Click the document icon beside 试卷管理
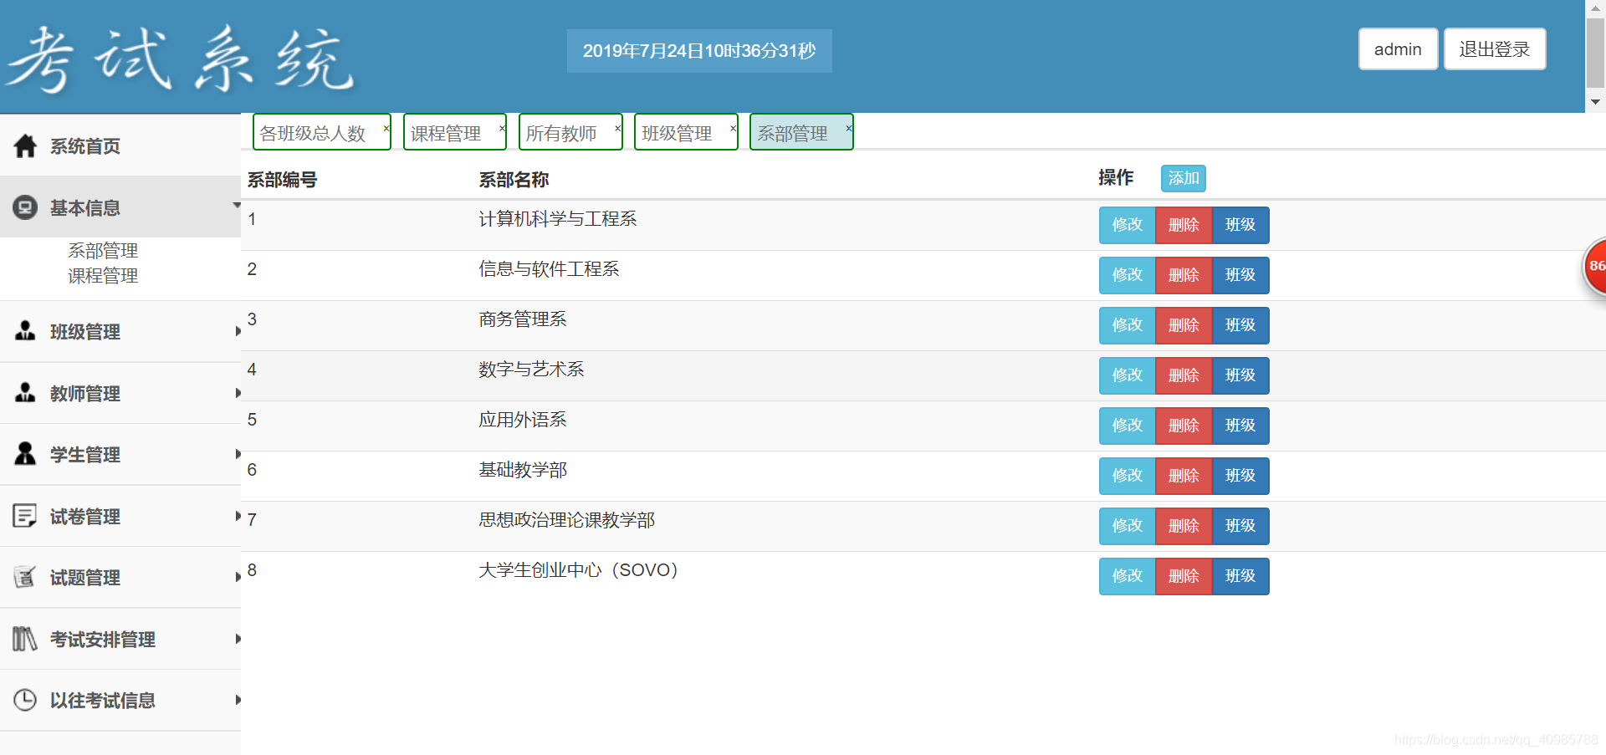 [25, 516]
